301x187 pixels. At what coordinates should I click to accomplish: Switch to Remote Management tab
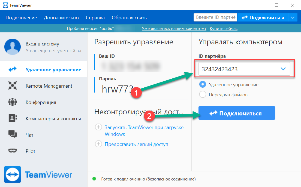tap(44, 86)
